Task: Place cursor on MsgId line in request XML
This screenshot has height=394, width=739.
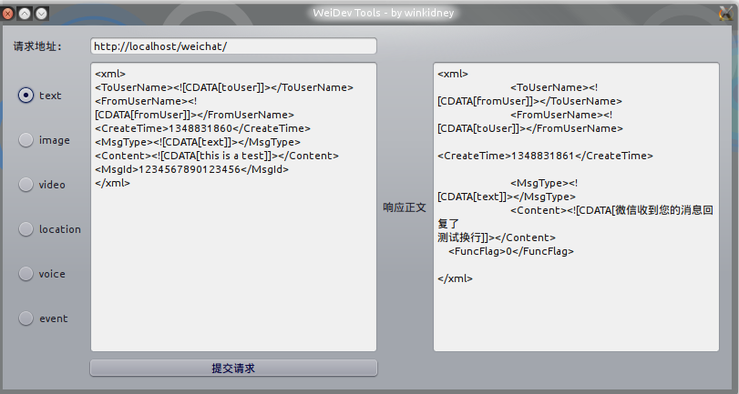Action: point(191,169)
